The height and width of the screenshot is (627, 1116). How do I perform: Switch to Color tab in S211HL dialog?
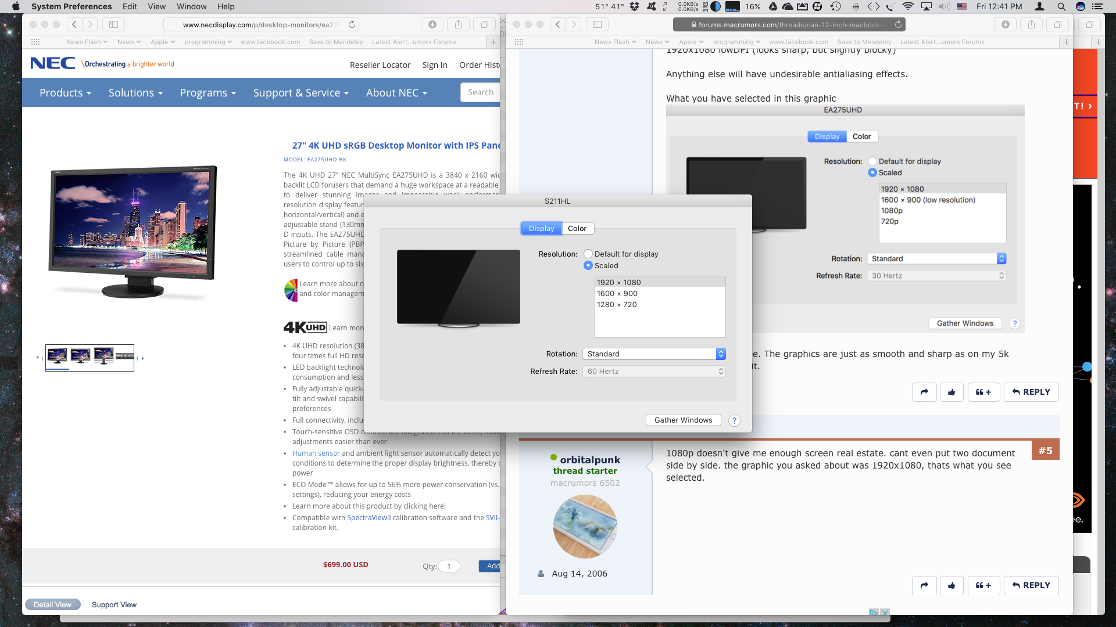pyautogui.click(x=577, y=228)
